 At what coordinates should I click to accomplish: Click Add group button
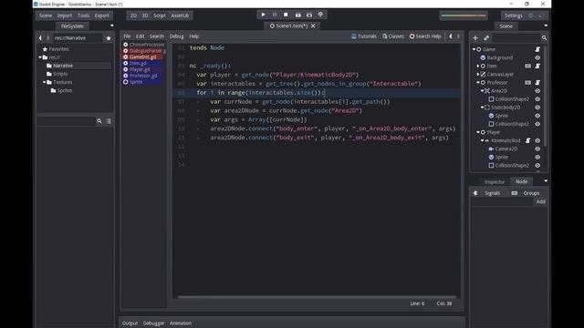pos(540,201)
